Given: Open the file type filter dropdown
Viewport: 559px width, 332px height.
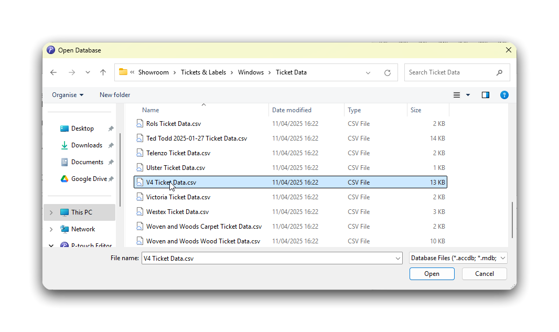Looking at the screenshot, I should 458,258.
